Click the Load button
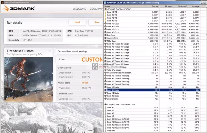 click(77, 22)
